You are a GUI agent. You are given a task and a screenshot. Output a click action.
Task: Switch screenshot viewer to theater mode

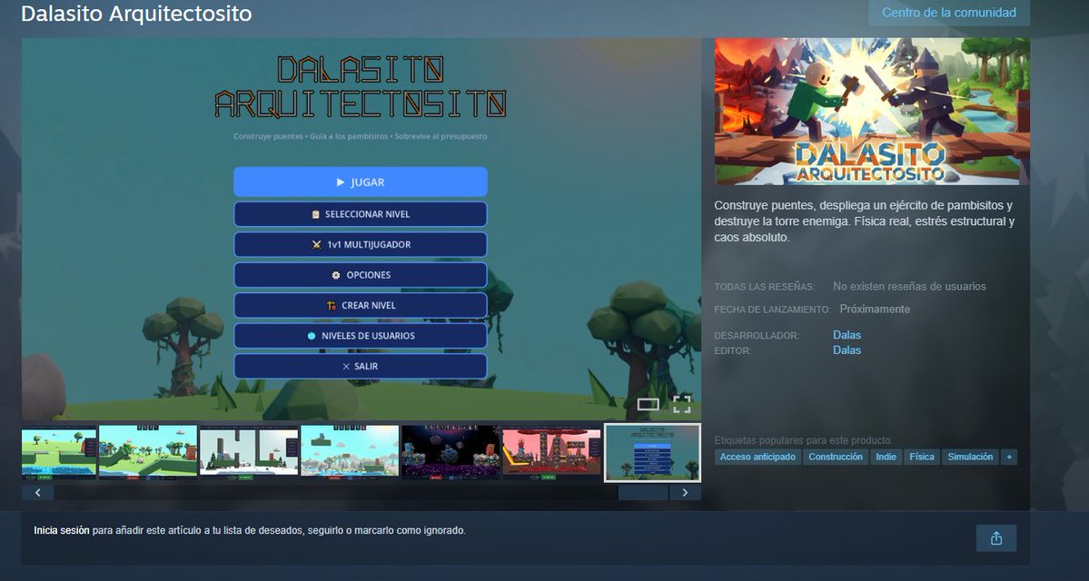click(x=648, y=404)
